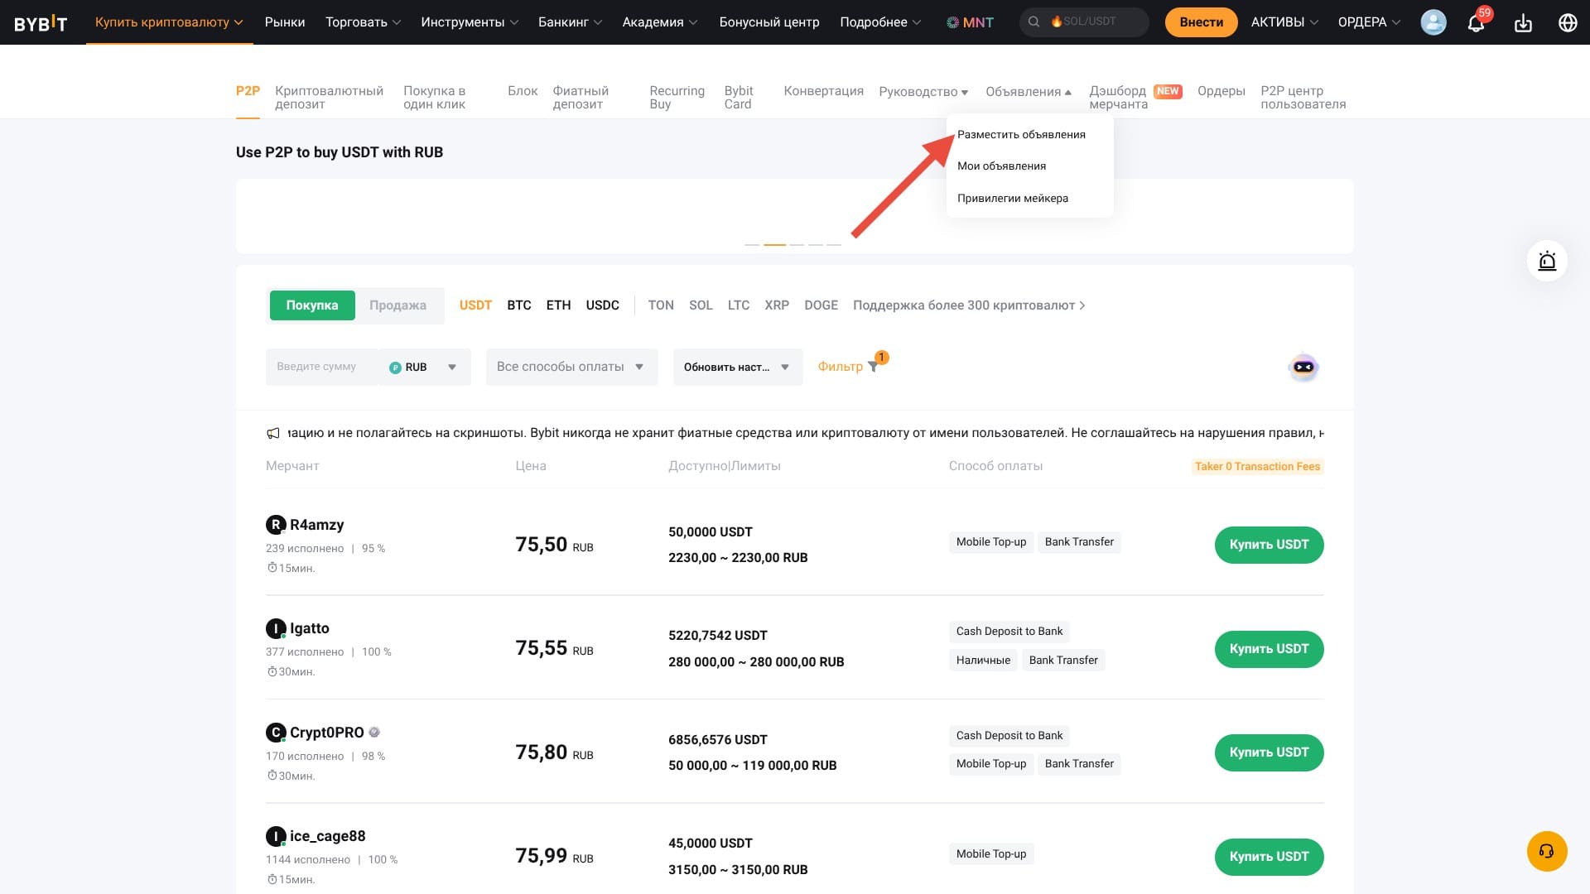Click the search magnifier icon

tap(1033, 22)
